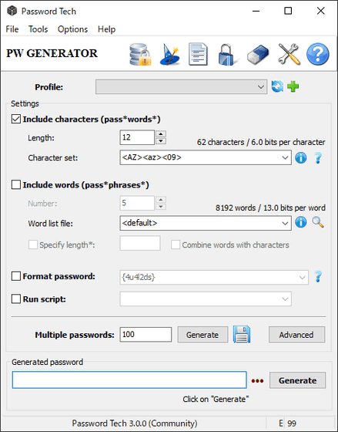This screenshot has width=338, height=432.
Task: Expand the Run script dropdown
Action: click(285, 299)
